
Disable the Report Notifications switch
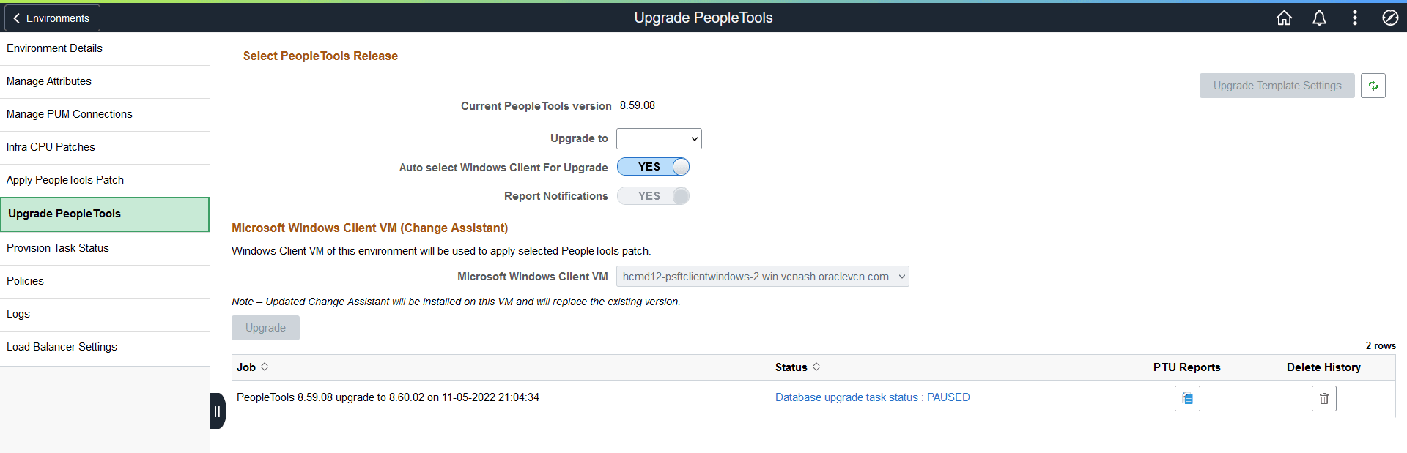pos(652,195)
